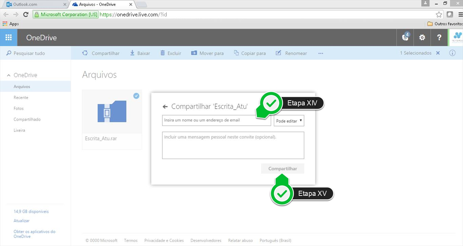Open the settings gear icon
Viewport: 463px width, 246px height.
[x=422, y=38]
